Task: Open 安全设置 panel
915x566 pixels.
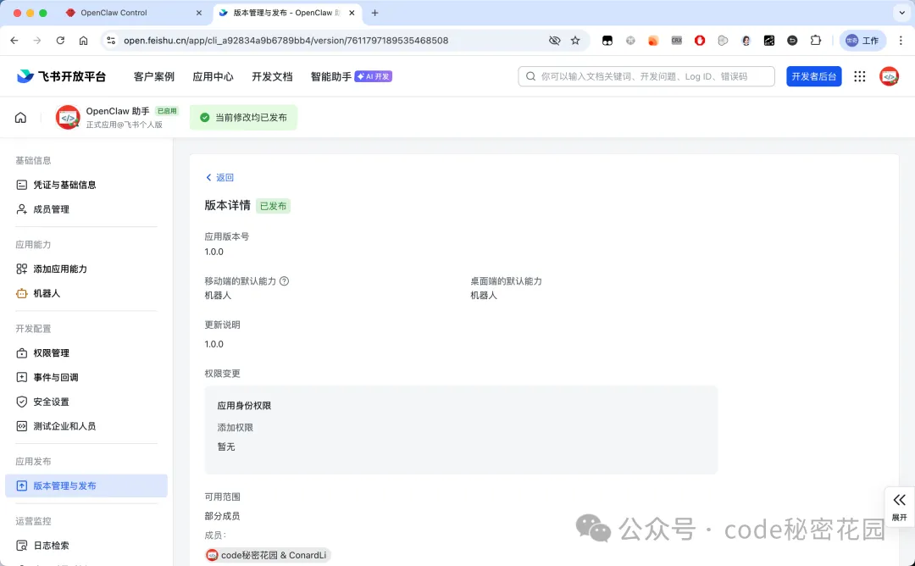Action: click(51, 402)
